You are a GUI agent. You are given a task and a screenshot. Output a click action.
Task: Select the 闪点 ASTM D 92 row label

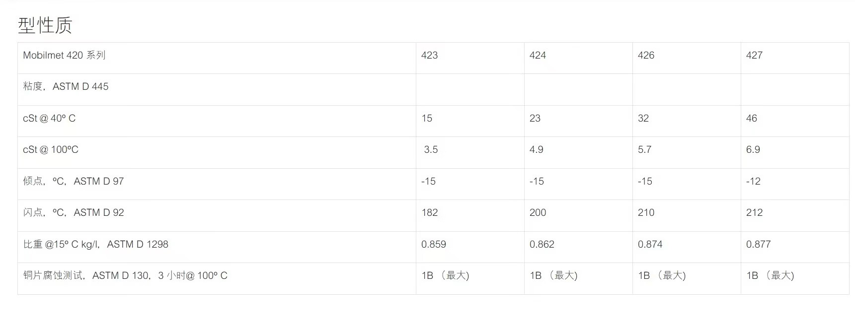tap(74, 212)
